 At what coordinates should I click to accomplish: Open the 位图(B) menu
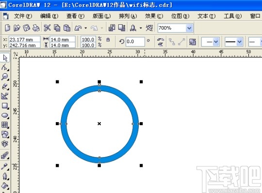pos(180,16)
